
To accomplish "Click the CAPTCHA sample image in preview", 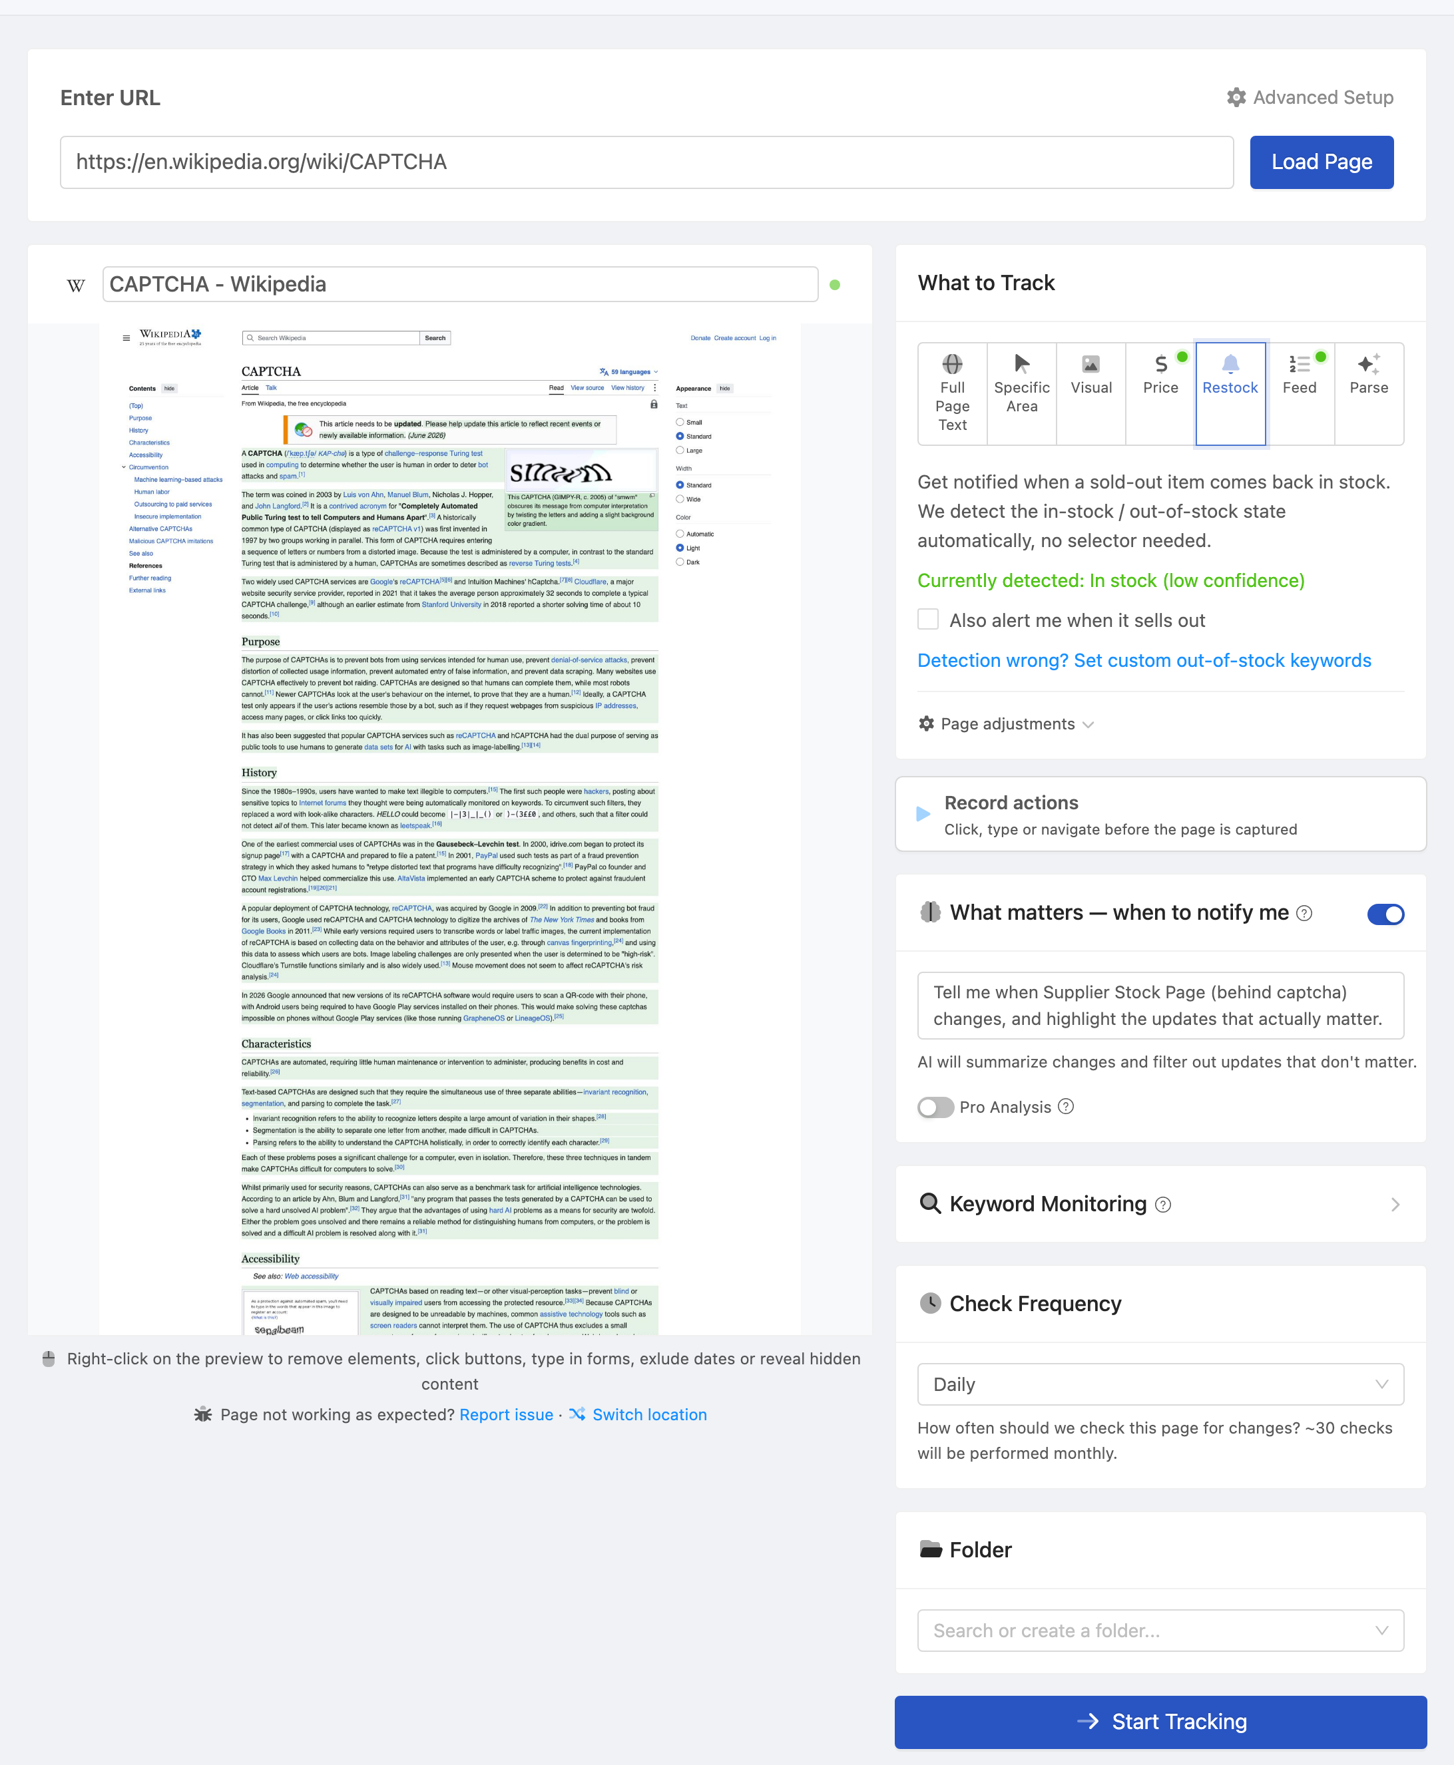I will [x=581, y=471].
